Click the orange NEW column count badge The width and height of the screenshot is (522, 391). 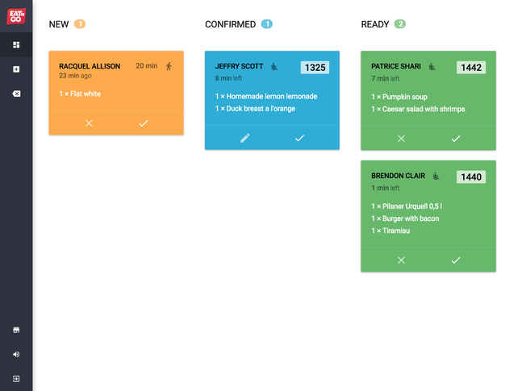click(x=80, y=24)
